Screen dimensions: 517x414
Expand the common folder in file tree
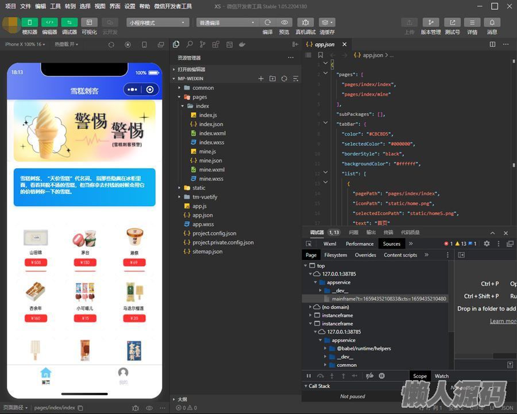point(203,88)
